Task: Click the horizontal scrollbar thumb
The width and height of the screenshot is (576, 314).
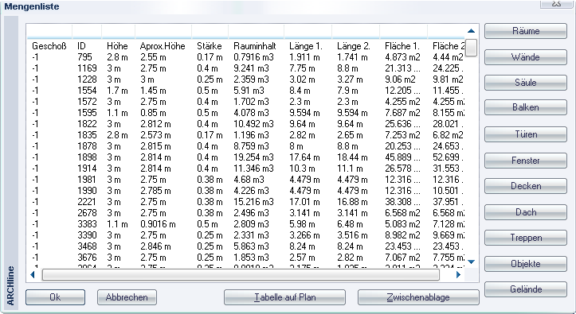Action: [241, 275]
